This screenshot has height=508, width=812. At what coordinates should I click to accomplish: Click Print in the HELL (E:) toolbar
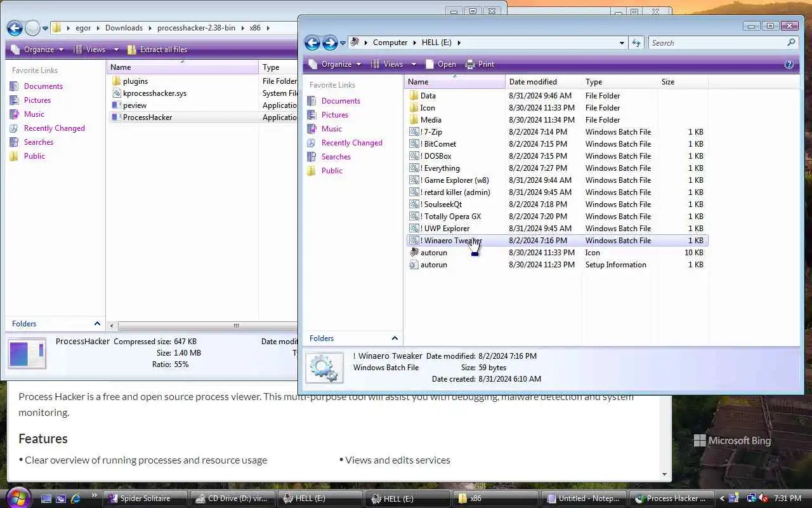[x=480, y=64]
